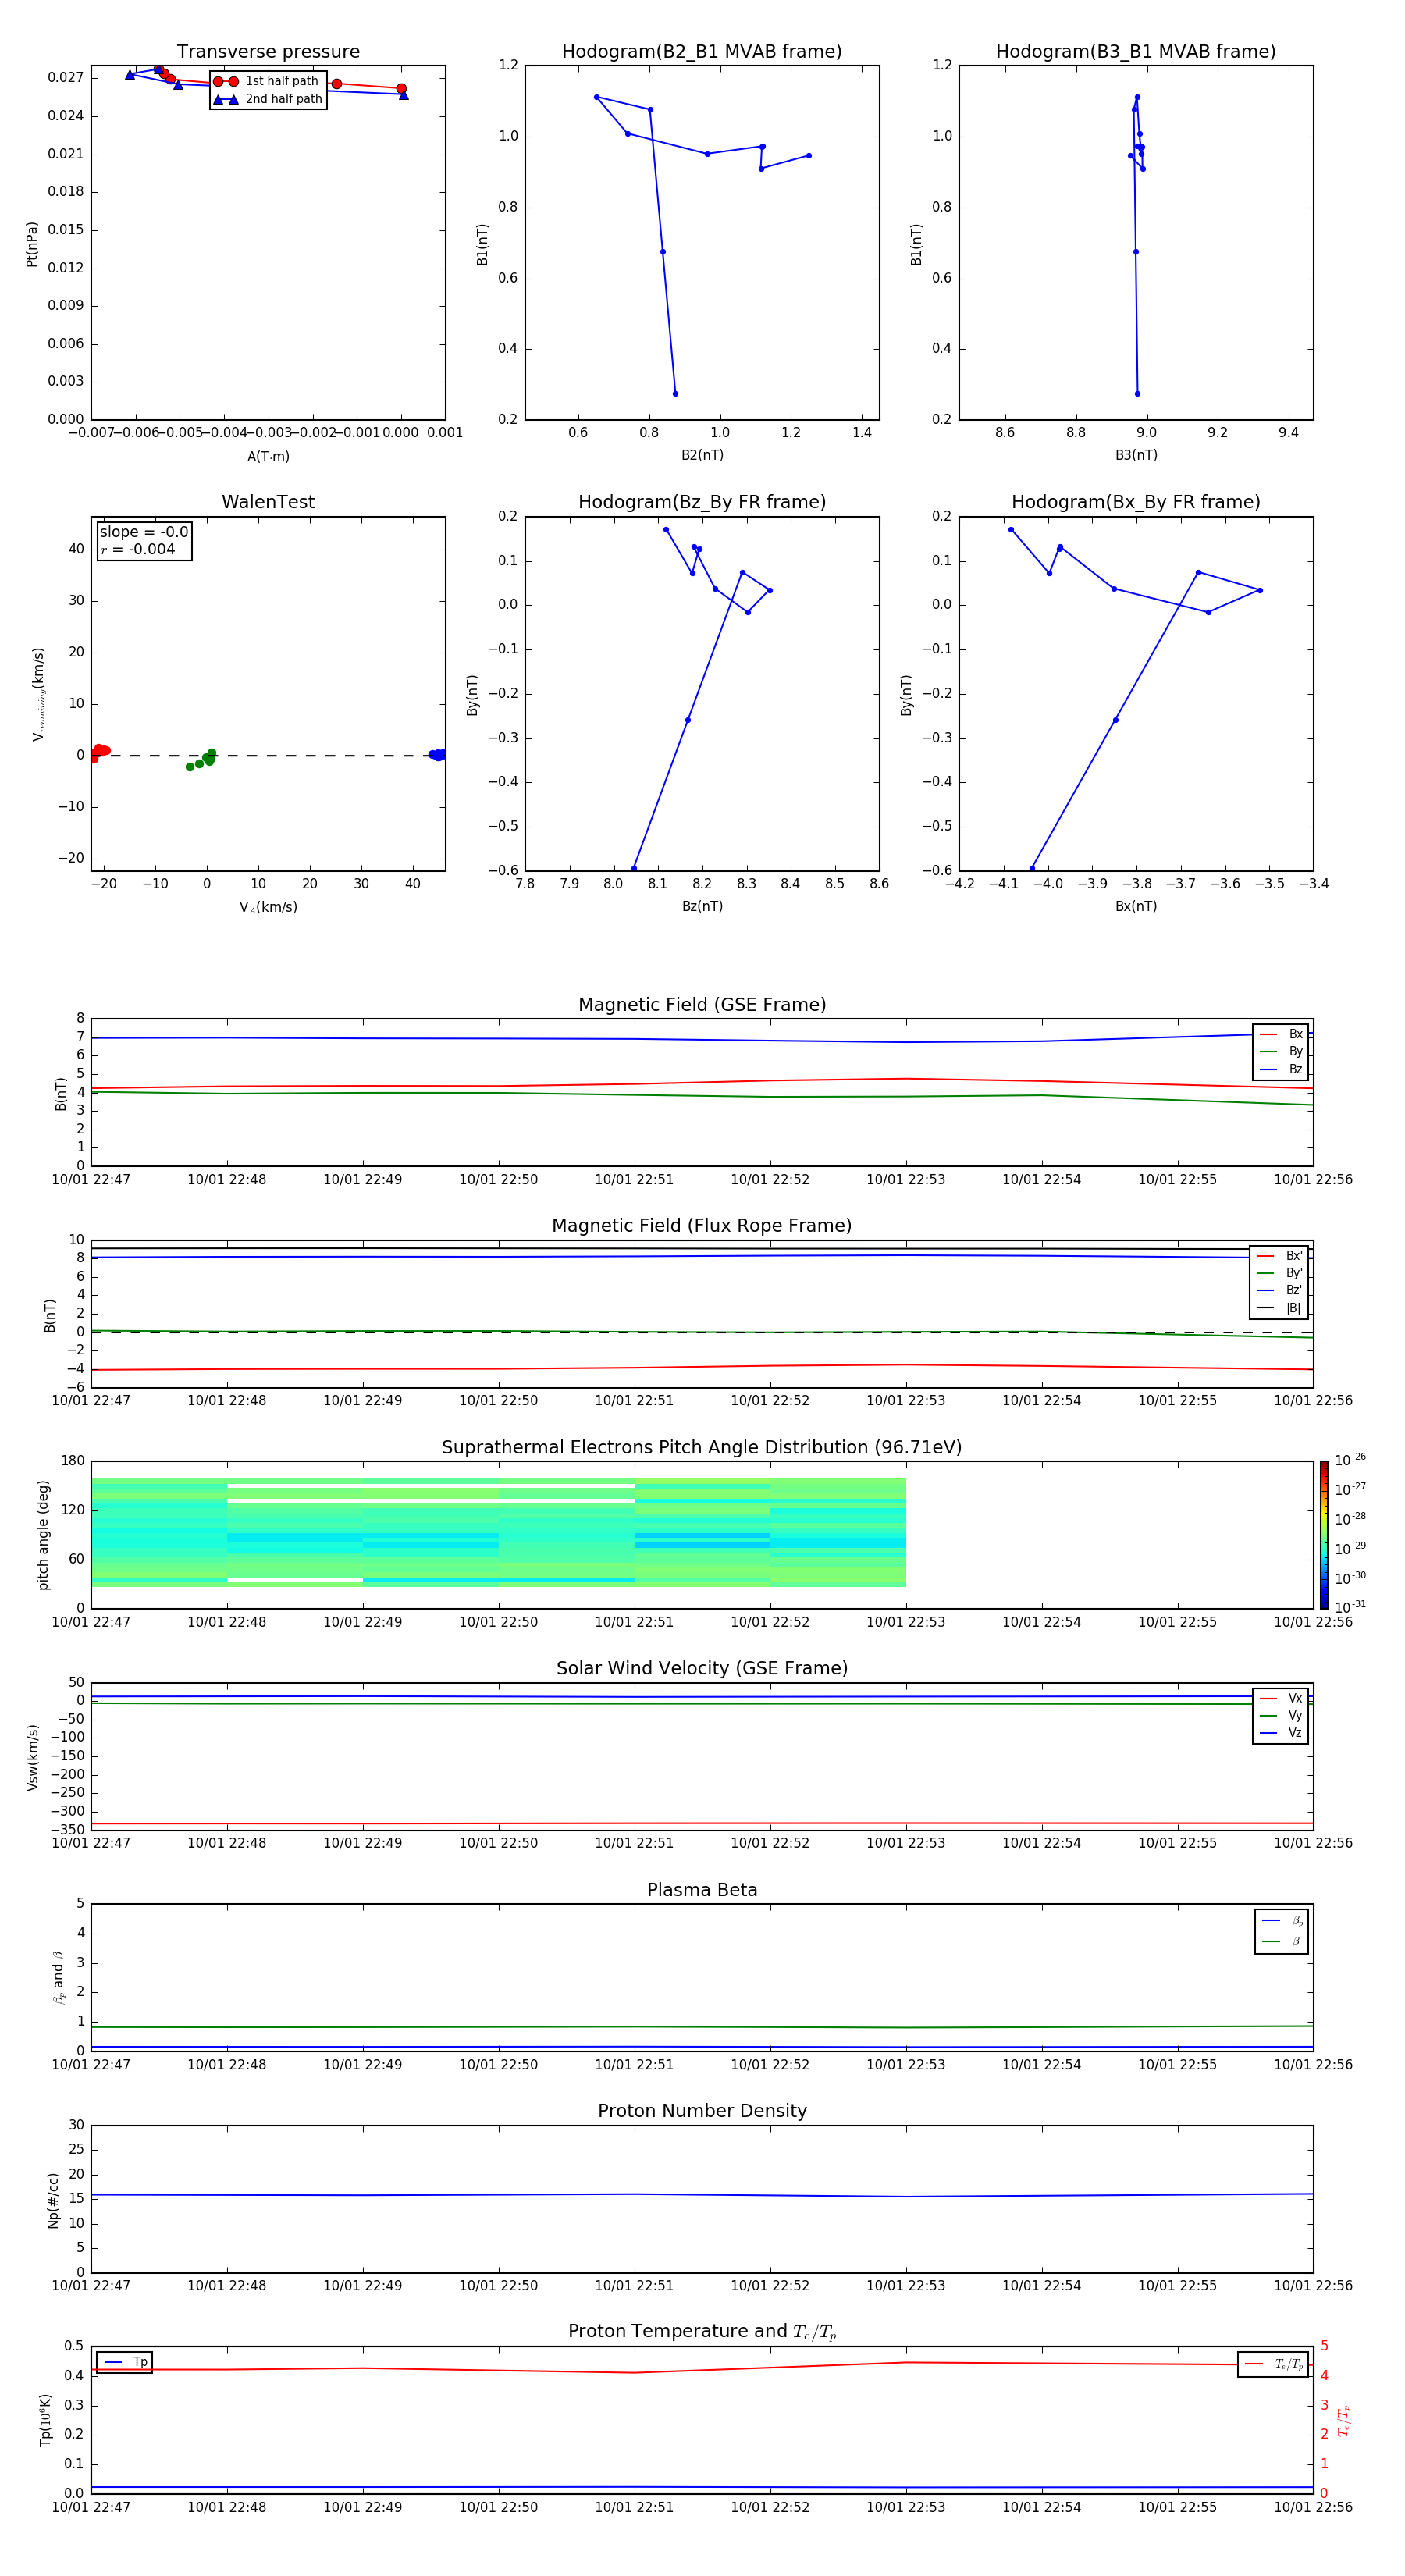Click the "Transverse pressure" plot title
This screenshot has width=1405, height=2576.
click(x=268, y=52)
